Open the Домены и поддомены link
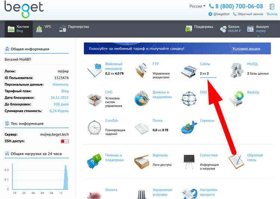280x199 pixels. 162,95
